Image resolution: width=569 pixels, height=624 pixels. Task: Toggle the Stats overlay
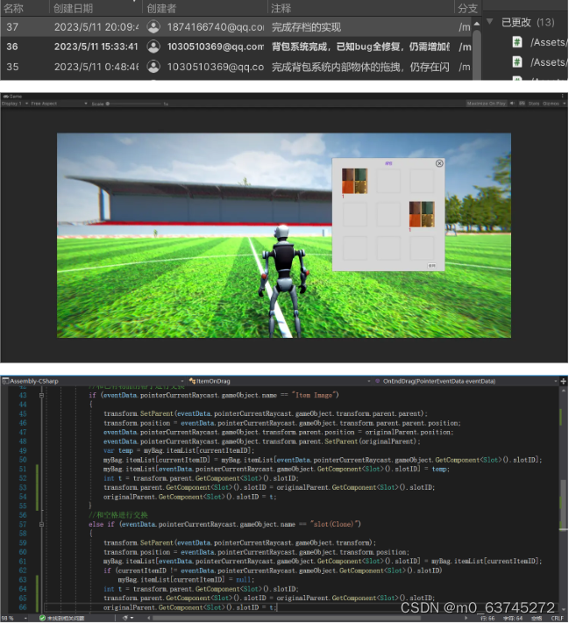coord(534,104)
